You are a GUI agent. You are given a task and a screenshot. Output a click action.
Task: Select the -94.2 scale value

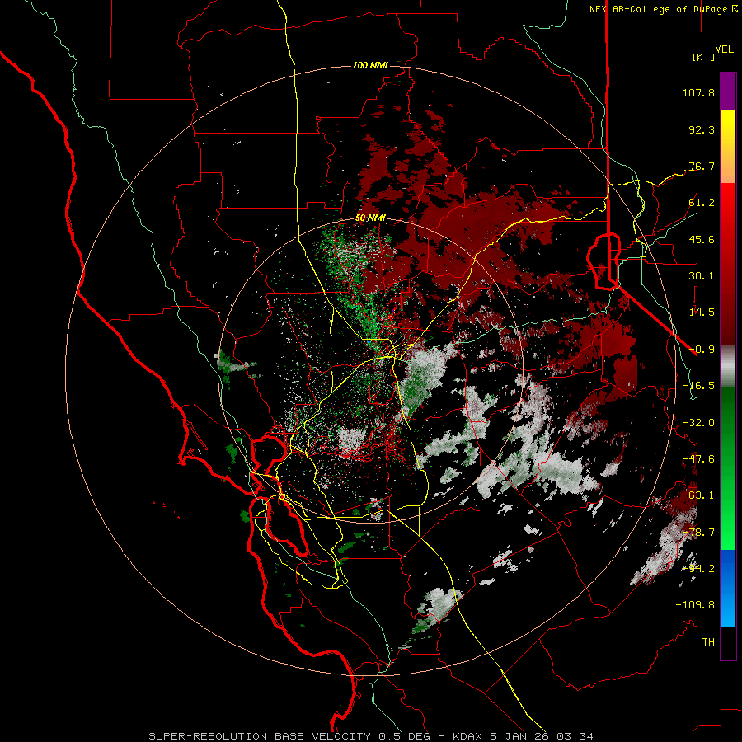[698, 569]
